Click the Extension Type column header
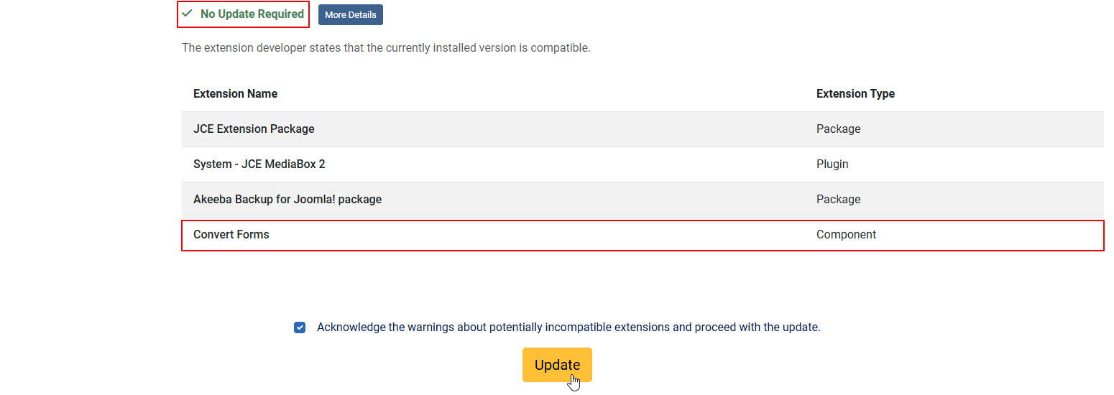Screen dimensions: 1114x395 855,94
